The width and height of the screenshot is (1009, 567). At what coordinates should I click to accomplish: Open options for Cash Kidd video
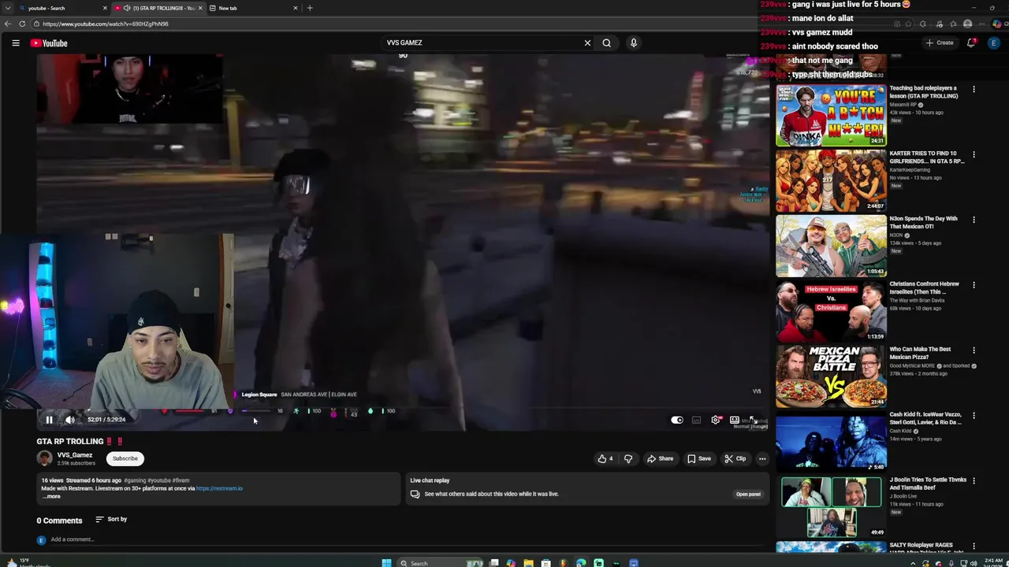(974, 417)
